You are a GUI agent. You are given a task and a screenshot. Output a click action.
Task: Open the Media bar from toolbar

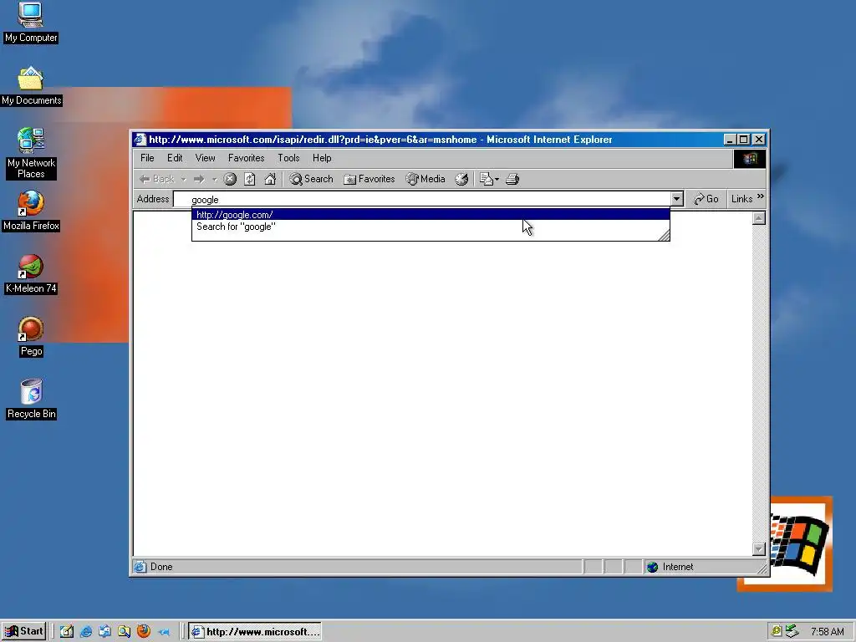(x=425, y=179)
